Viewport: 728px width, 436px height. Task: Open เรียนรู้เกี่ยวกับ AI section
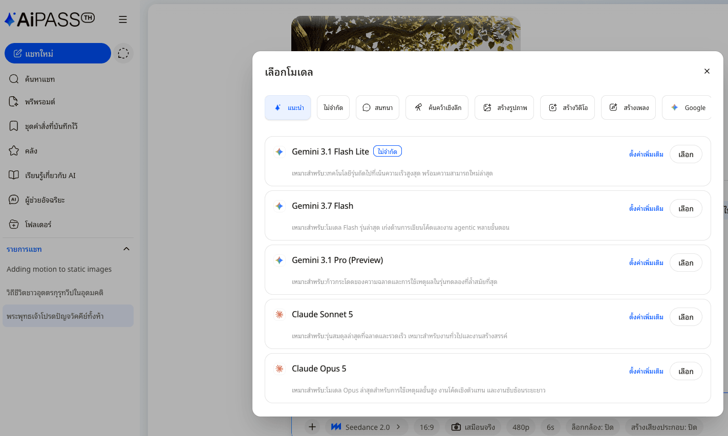pos(68,176)
